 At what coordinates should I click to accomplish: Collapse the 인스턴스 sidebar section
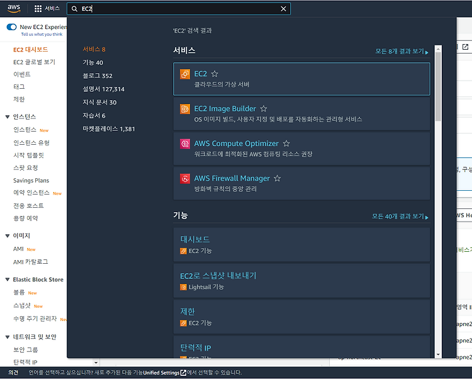8,117
